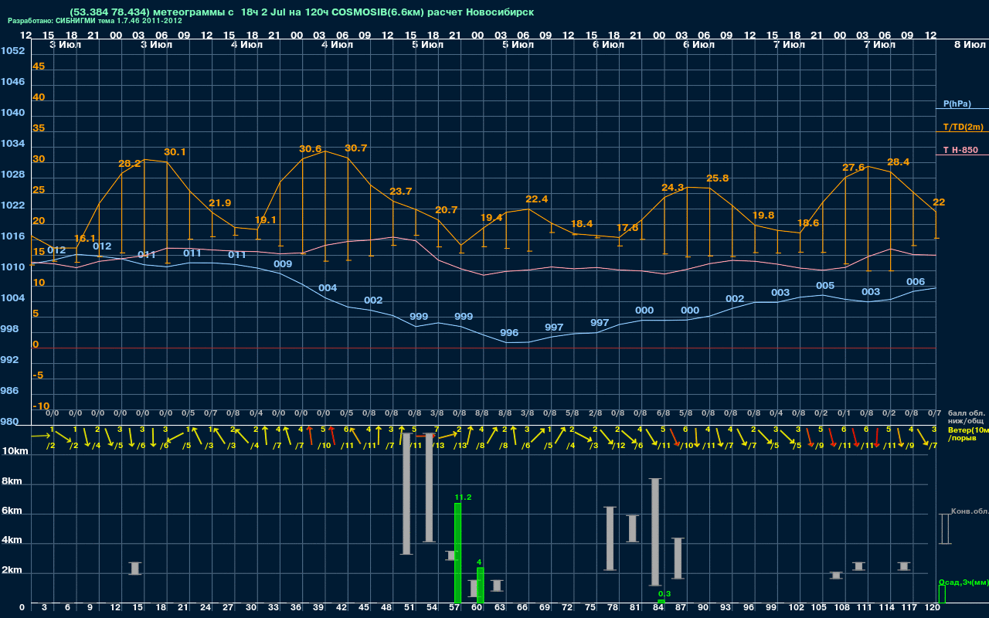Click the 004 pressure label
Viewport: 989px width, 618px height.
tap(328, 288)
